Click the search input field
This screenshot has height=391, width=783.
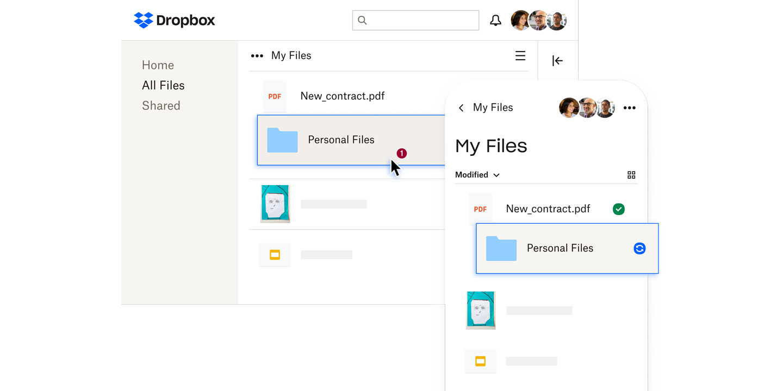tap(415, 21)
